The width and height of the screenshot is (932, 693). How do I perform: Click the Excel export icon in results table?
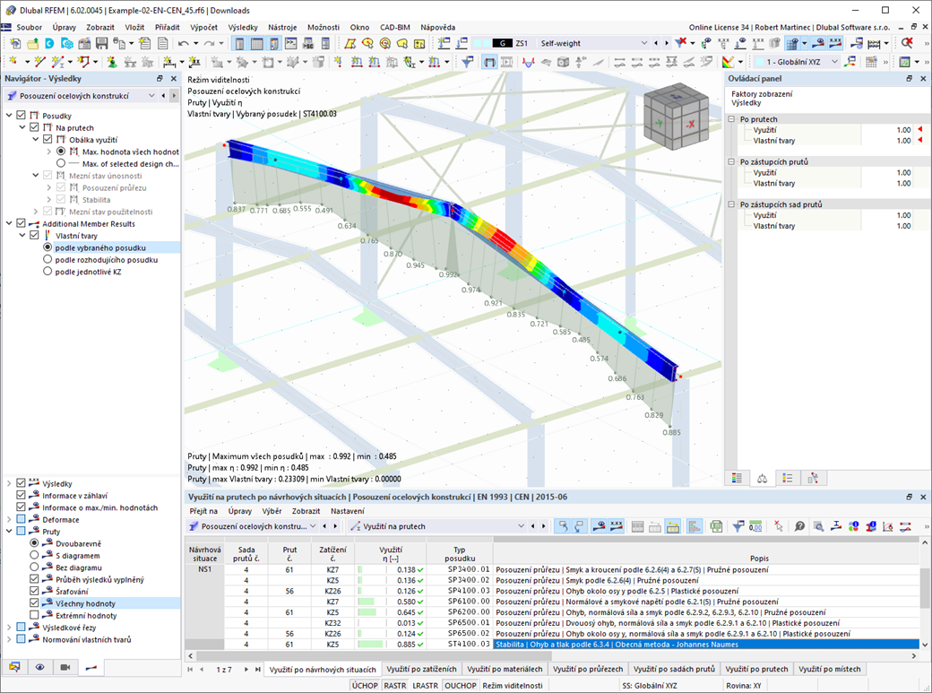tap(716, 526)
